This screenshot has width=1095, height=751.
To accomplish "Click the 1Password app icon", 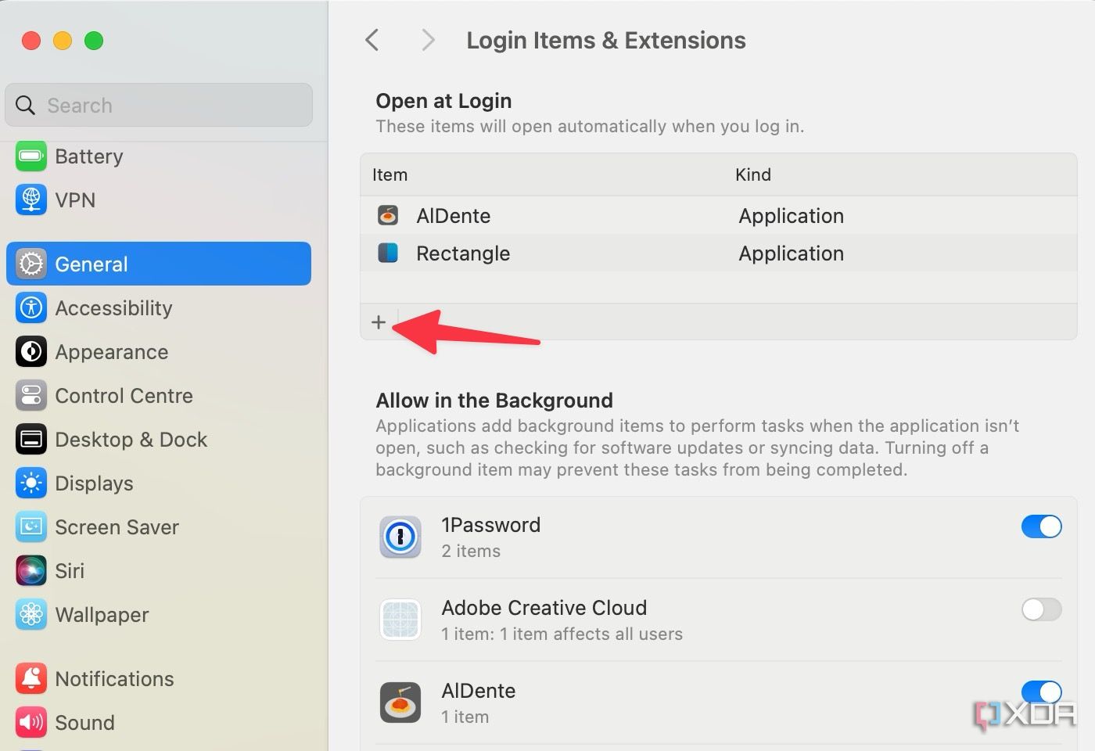I will click(x=400, y=537).
